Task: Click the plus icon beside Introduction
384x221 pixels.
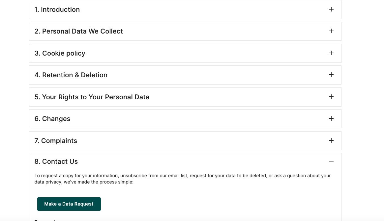Action: tap(331, 9)
